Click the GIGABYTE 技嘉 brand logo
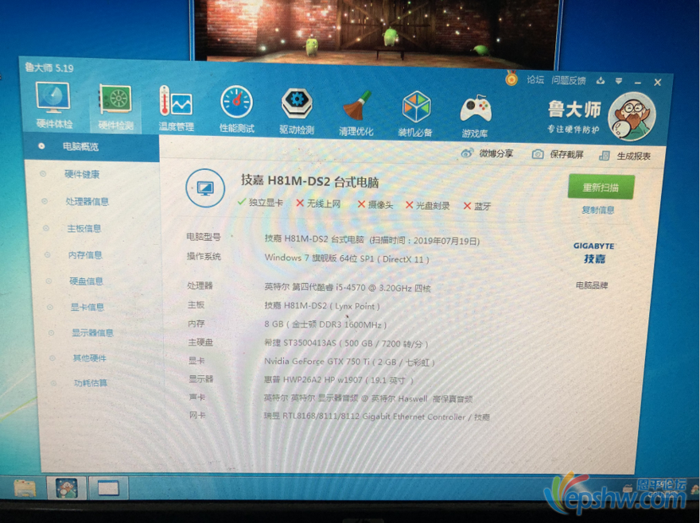 (x=594, y=253)
